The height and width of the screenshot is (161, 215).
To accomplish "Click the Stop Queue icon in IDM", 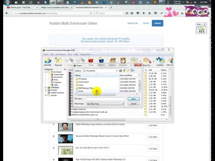I will pyautogui.click(x=147, y=60).
